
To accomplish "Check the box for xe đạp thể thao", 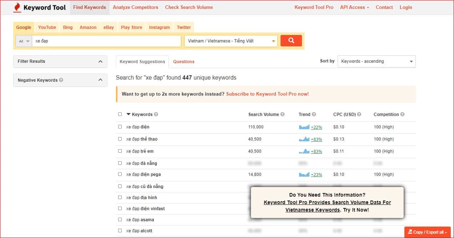I will tap(120, 139).
